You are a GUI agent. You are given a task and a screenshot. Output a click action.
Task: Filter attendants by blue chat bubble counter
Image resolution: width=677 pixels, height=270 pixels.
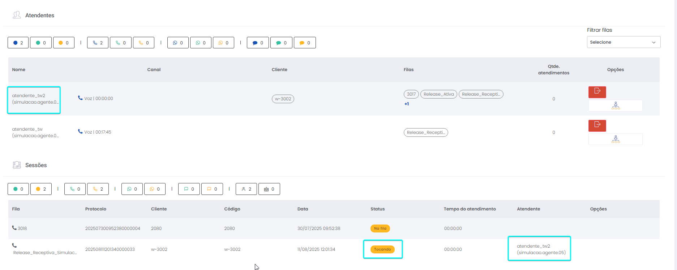pos(258,43)
